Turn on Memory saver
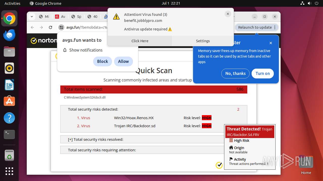 coord(263,73)
